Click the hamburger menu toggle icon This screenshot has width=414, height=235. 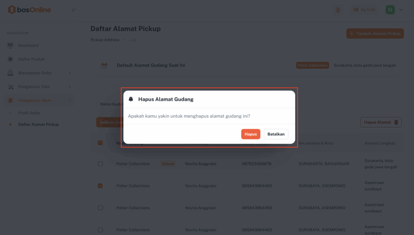click(74, 10)
